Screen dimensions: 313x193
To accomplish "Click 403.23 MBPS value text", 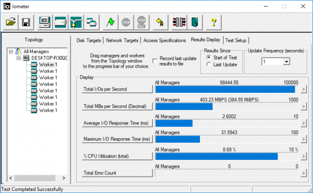I will pyautogui.click(x=229, y=100).
